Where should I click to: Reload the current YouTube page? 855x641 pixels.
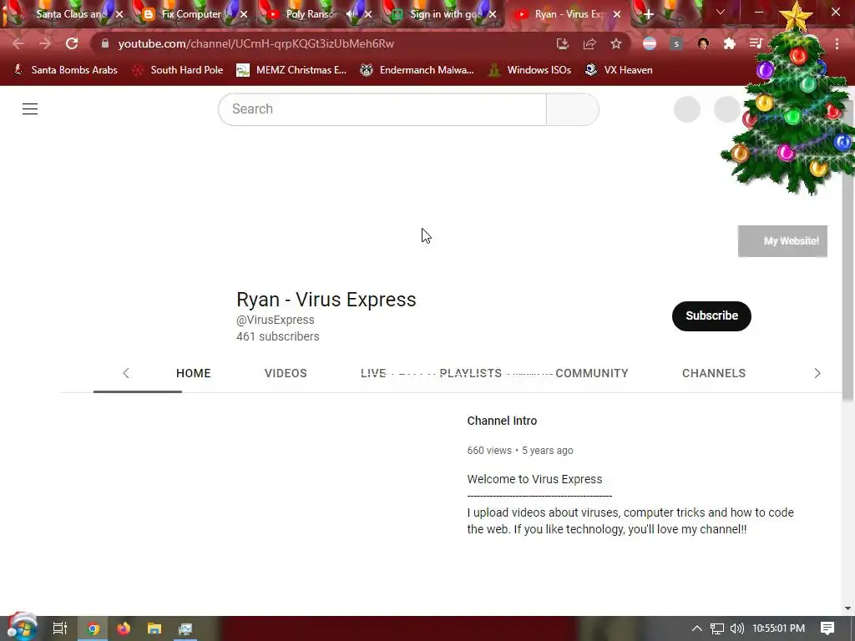click(72, 43)
